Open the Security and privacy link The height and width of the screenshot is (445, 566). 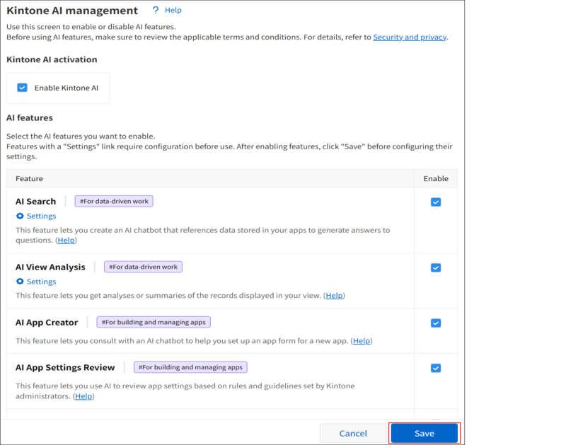410,37
